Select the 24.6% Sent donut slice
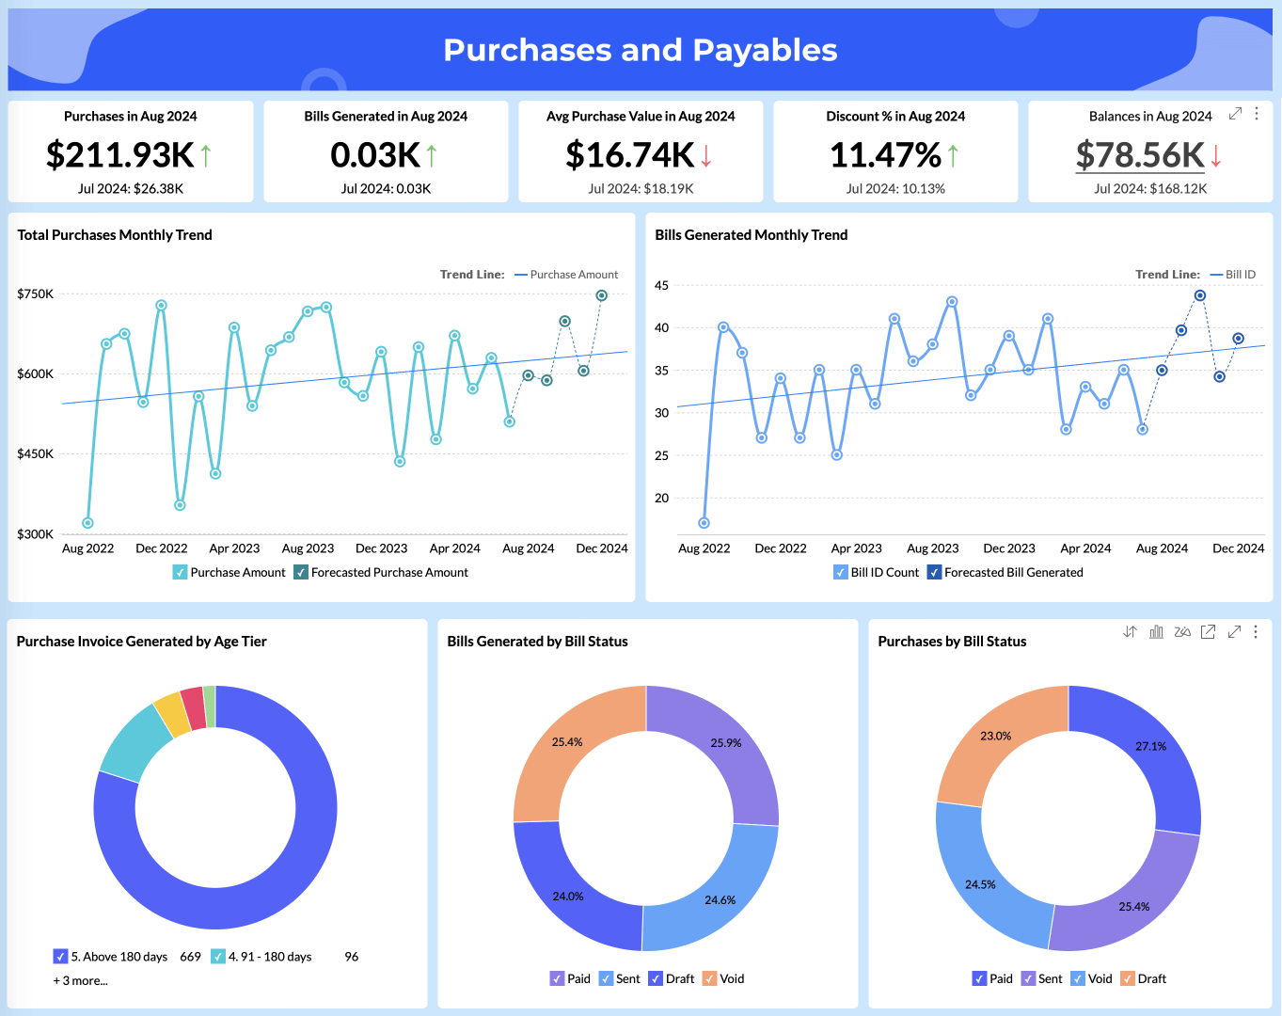This screenshot has width=1282, height=1016. pos(720,899)
